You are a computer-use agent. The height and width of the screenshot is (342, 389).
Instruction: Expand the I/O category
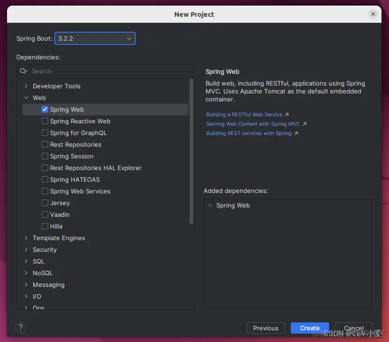[26, 296]
